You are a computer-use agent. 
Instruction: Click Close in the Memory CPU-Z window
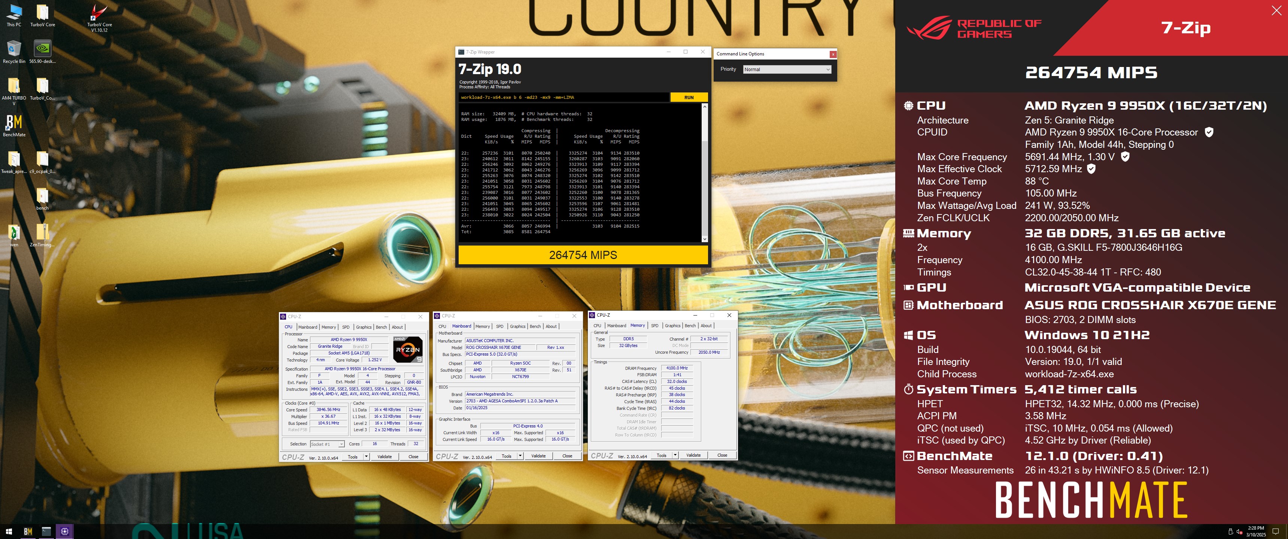722,455
